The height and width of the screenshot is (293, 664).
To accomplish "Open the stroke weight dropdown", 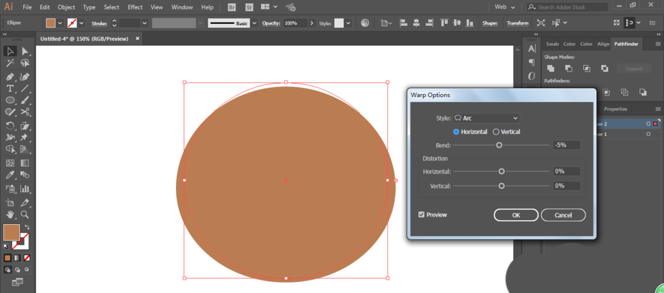I will tap(145, 23).
